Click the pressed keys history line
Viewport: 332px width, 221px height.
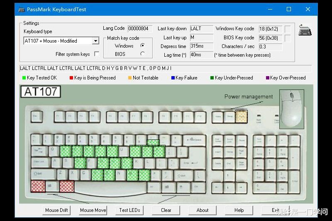click(x=166, y=68)
